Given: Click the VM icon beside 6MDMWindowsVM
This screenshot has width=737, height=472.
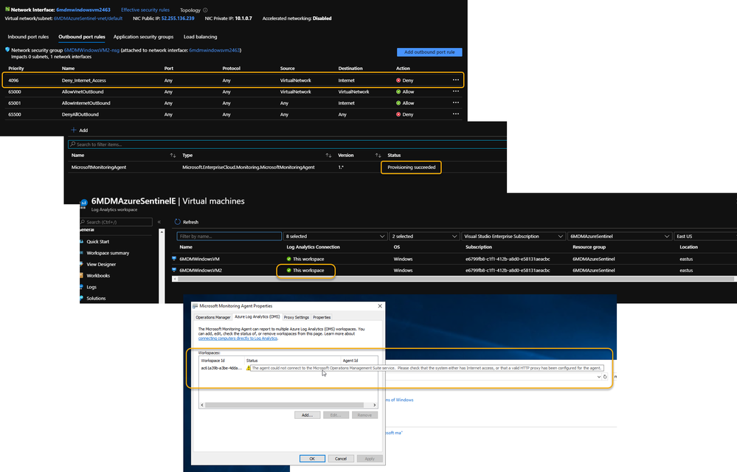Looking at the screenshot, I should 174,259.
